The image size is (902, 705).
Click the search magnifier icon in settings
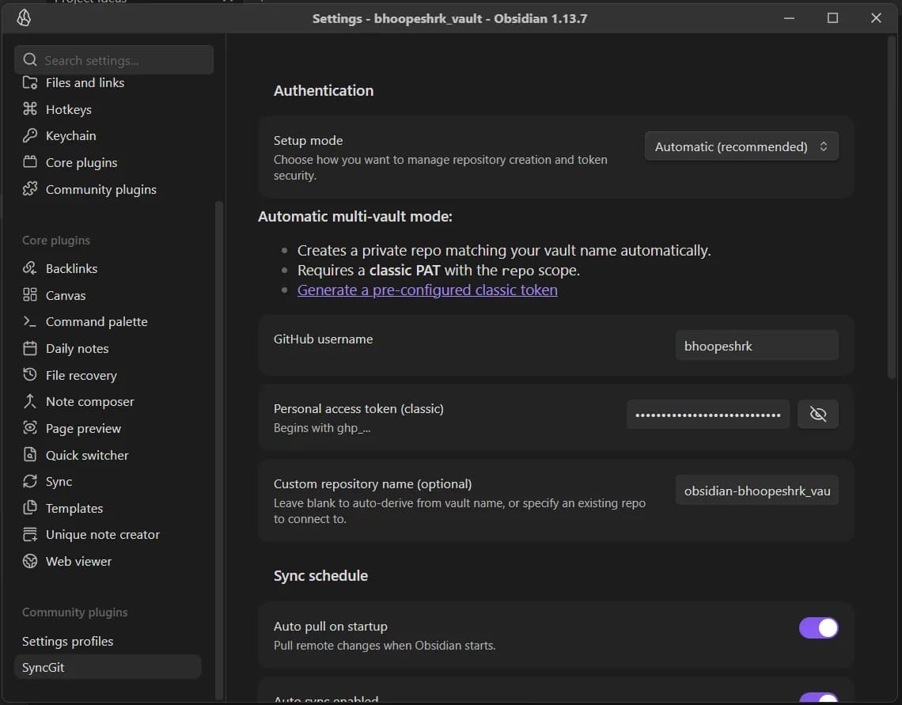click(30, 60)
